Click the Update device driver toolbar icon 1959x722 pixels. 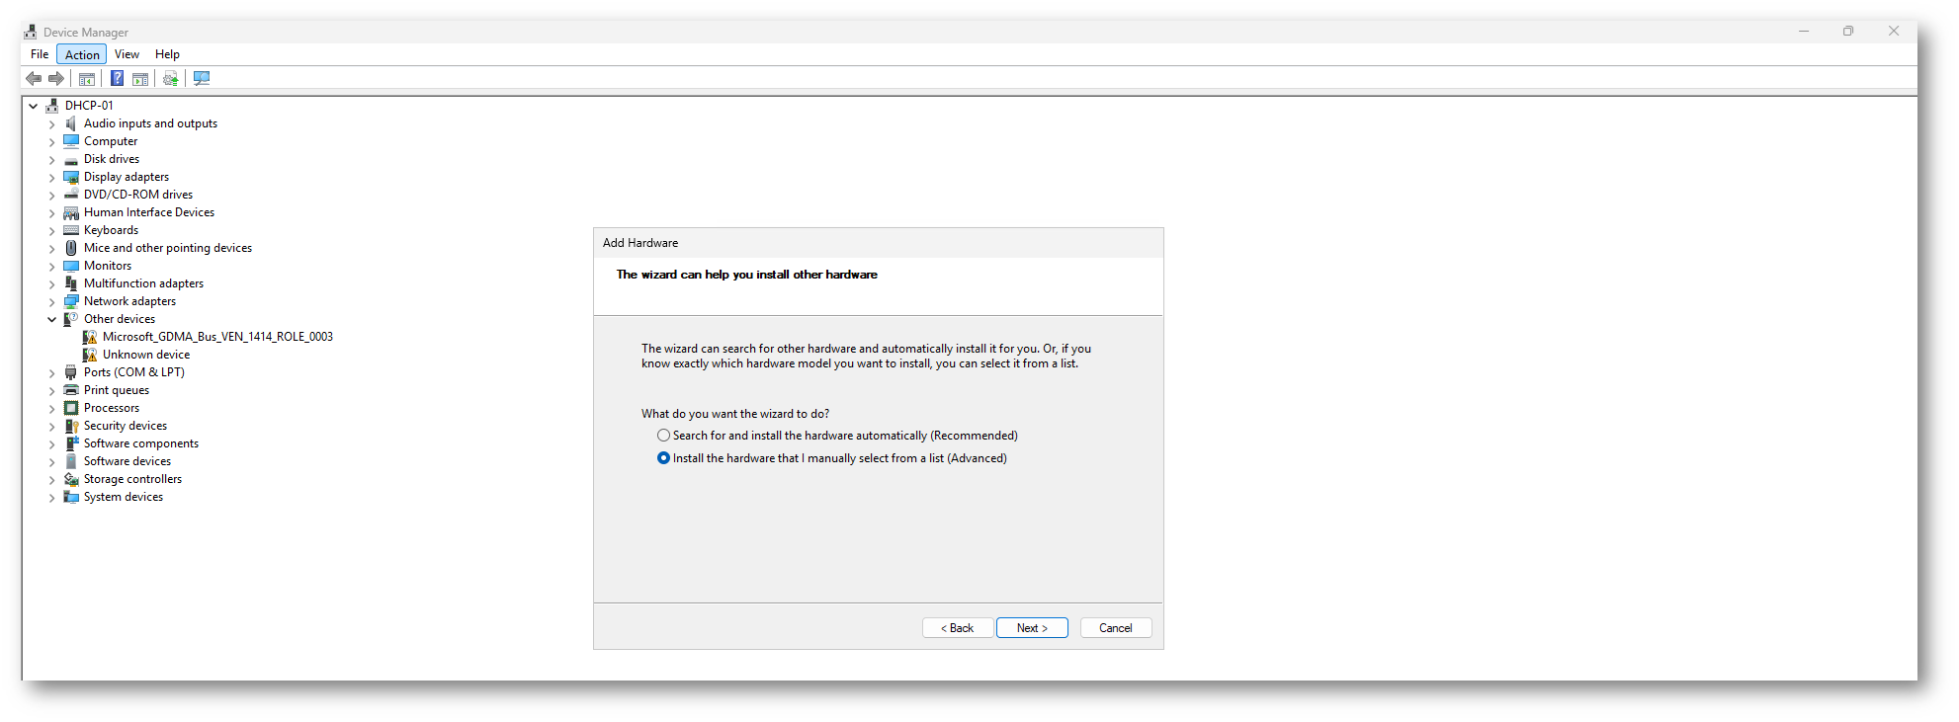(x=171, y=79)
